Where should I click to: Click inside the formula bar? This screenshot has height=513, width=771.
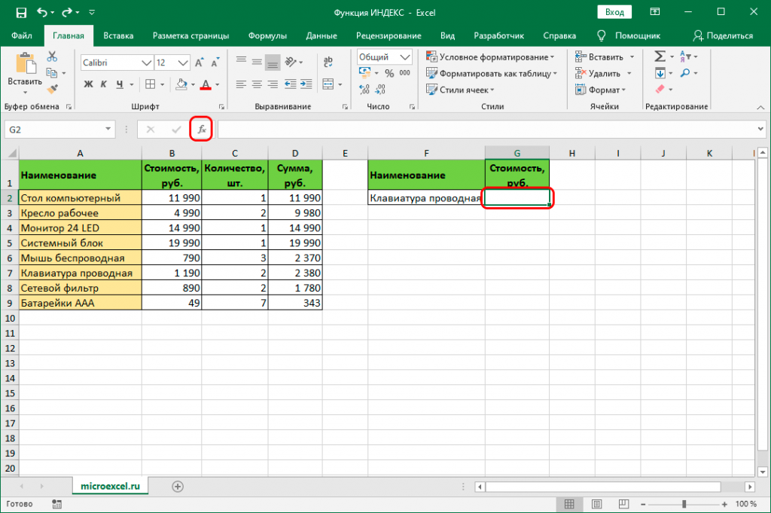point(487,130)
